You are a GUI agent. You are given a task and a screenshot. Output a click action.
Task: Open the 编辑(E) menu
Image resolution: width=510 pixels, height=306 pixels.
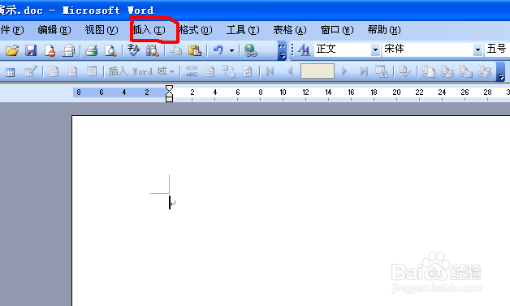54,30
